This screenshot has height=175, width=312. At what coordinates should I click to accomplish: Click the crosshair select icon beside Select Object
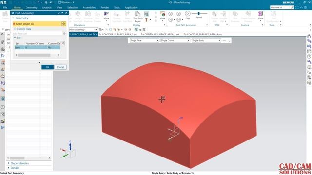[64, 24]
